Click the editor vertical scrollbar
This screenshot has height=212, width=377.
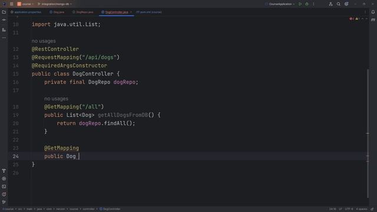368,134
